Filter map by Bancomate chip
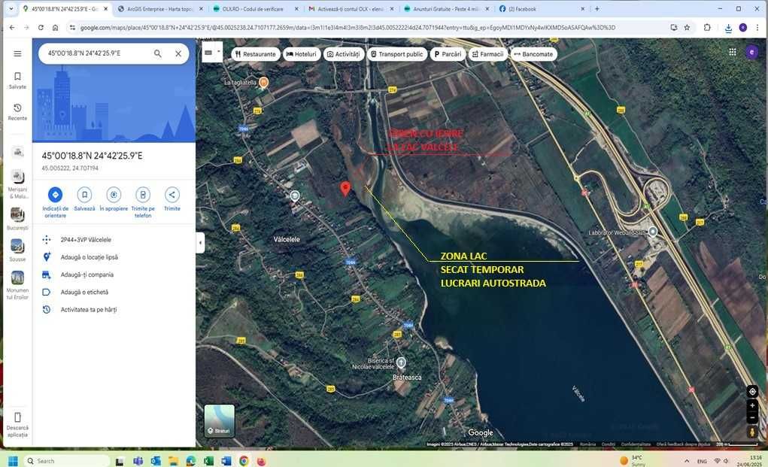 [533, 54]
